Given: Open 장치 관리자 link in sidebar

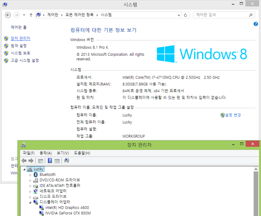Looking at the screenshot, I should [20, 38].
